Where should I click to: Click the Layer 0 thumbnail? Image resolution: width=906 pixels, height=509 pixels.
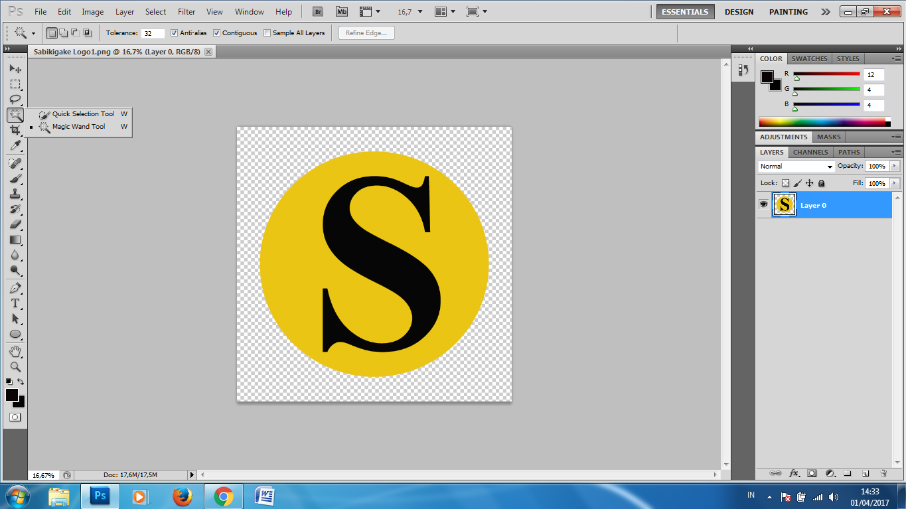tap(784, 204)
